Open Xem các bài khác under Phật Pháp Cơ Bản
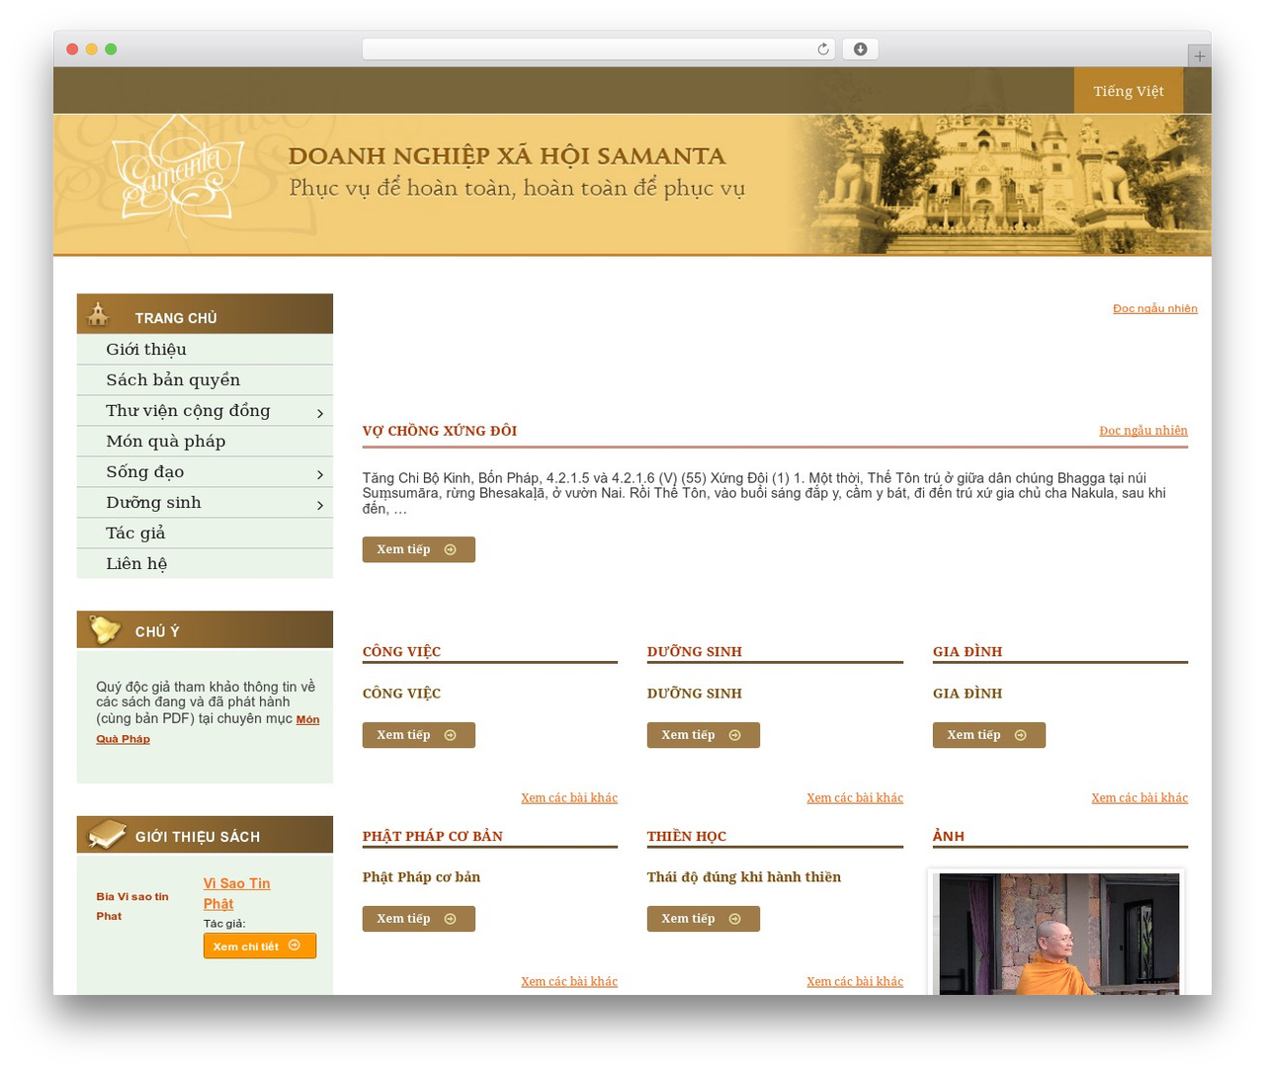1265x1071 pixels. [x=569, y=981]
